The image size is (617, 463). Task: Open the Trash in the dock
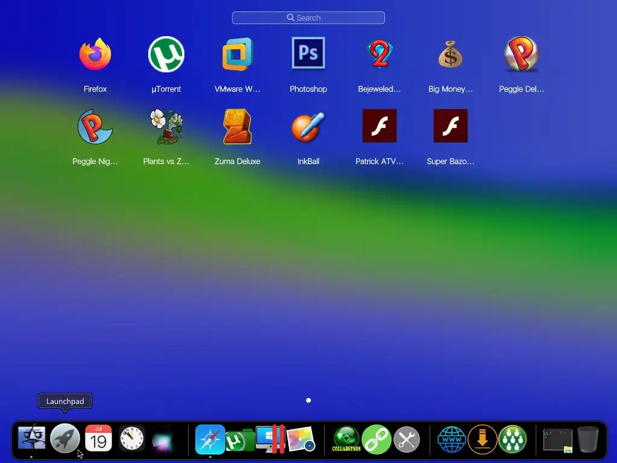tap(588, 439)
